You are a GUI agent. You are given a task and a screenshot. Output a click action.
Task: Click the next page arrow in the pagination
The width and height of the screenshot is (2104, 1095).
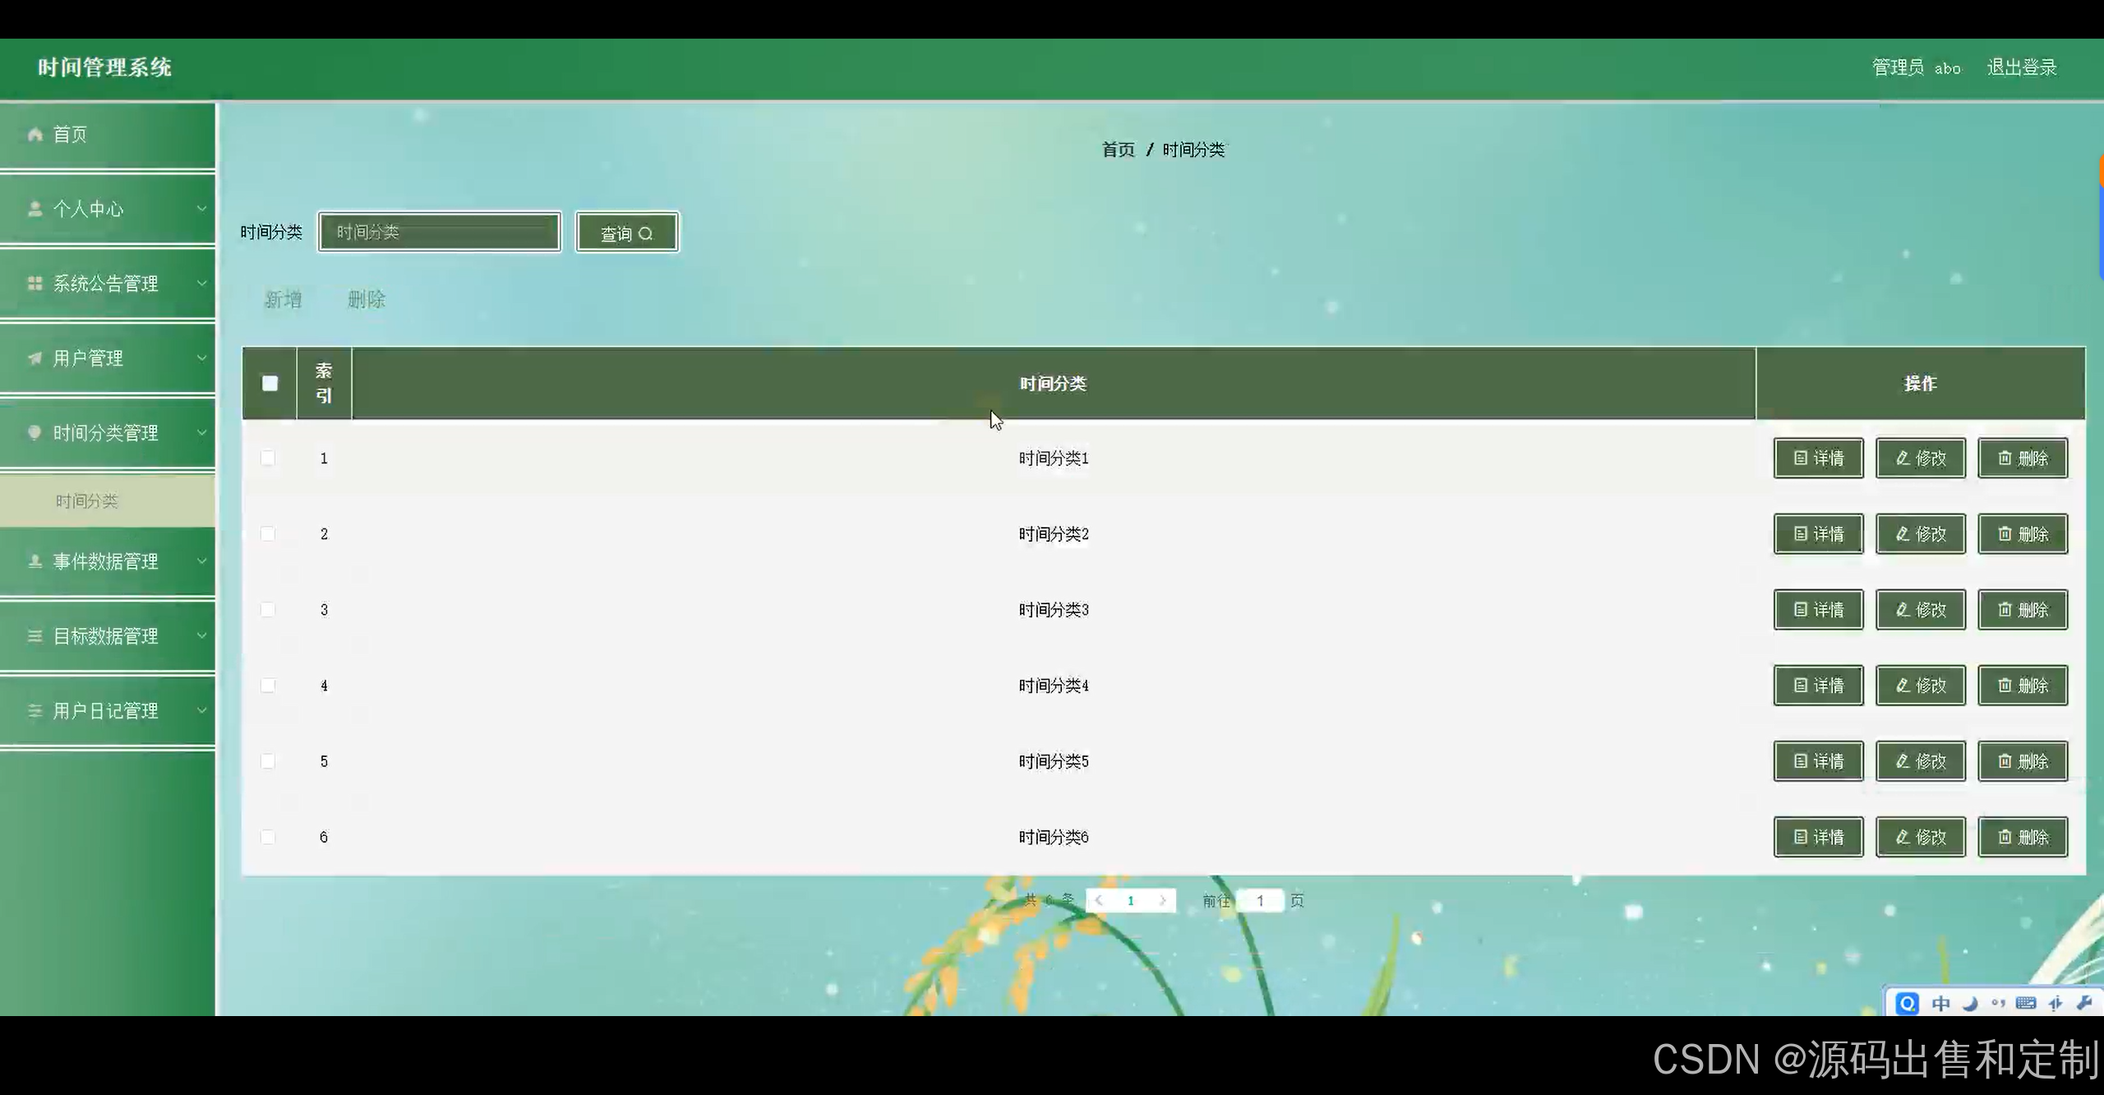pyautogui.click(x=1162, y=901)
